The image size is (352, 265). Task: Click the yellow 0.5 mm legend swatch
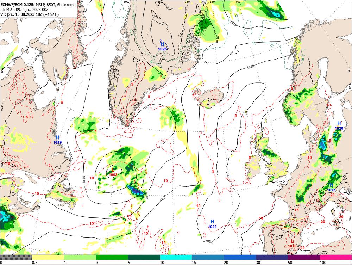pyautogui.click(x=48, y=257)
